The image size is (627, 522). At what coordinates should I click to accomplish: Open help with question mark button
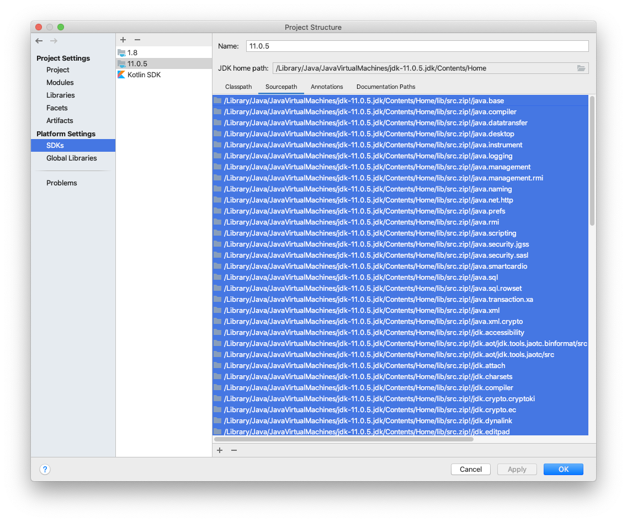[45, 469]
